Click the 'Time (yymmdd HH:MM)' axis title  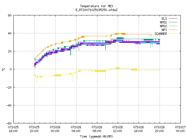click(x=96, y=136)
